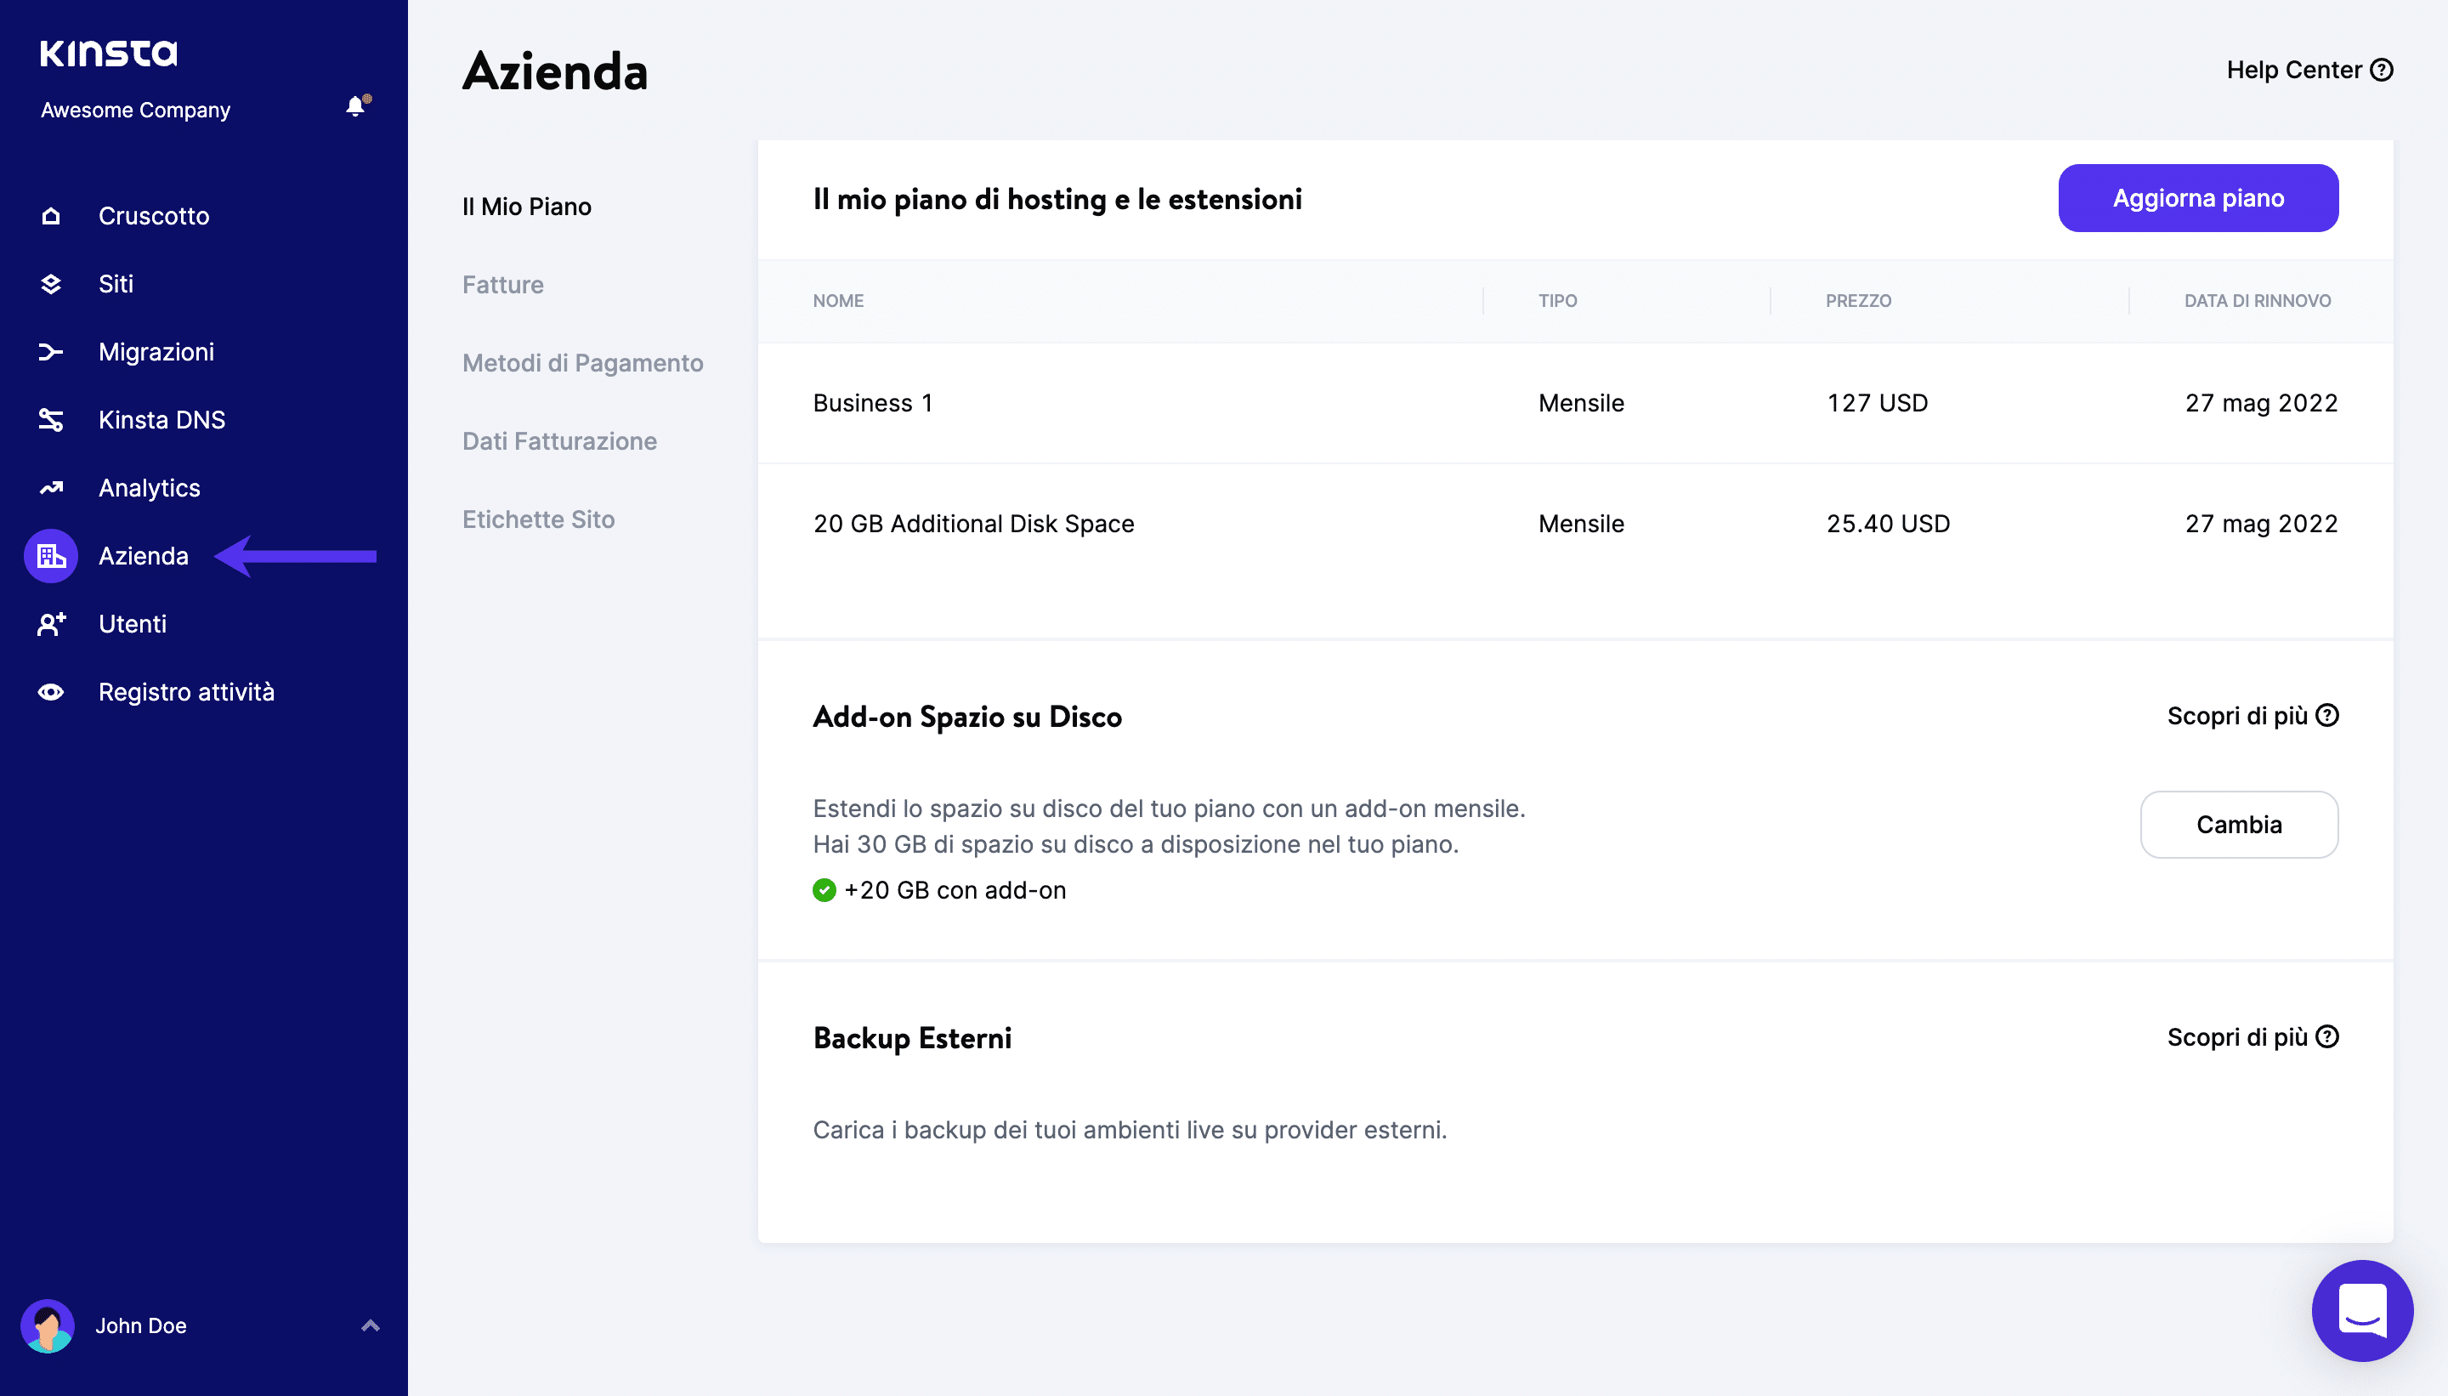This screenshot has width=2448, height=1396.
Task: Expand the John Doe user menu chevron
Action: click(x=371, y=1326)
